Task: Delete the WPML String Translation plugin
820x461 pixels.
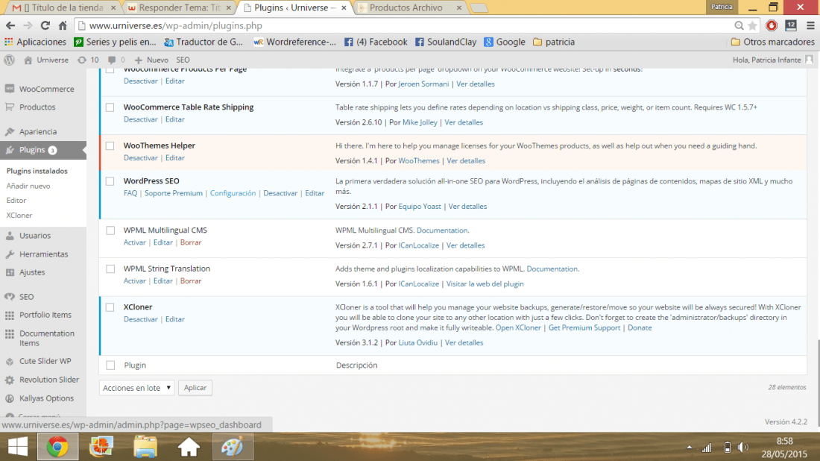Action: 191,281
